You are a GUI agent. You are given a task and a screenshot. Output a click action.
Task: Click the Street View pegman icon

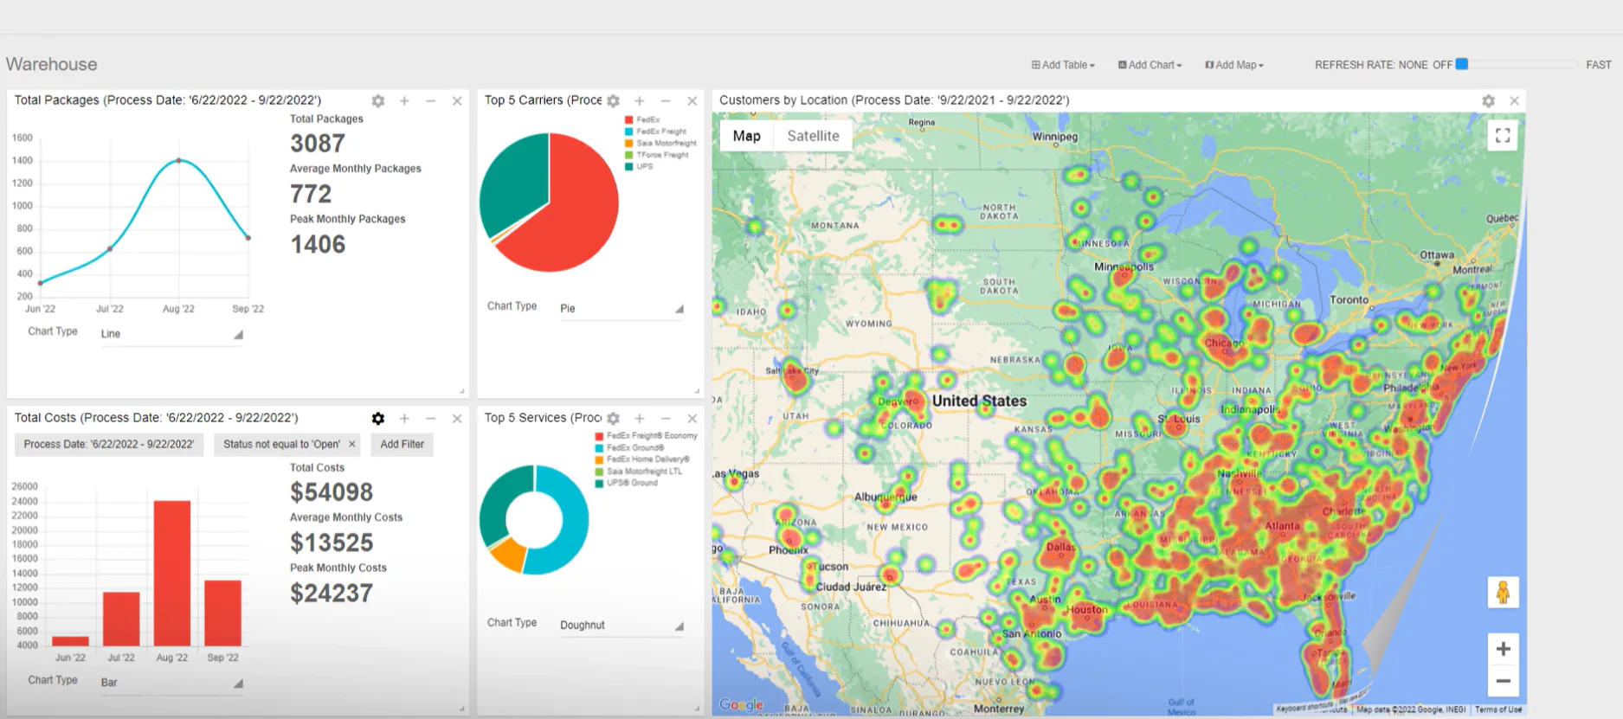1504,593
